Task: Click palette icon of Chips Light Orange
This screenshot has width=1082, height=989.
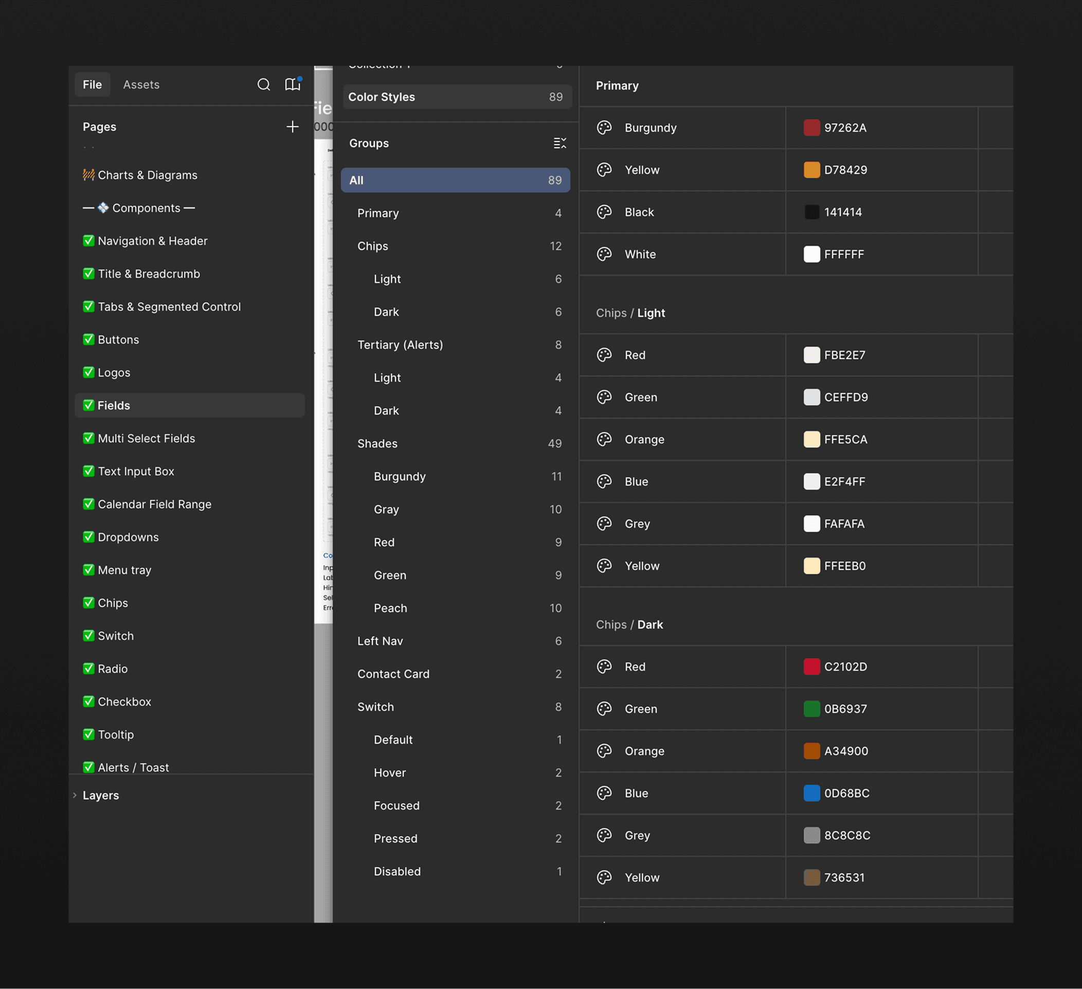Action: (604, 440)
